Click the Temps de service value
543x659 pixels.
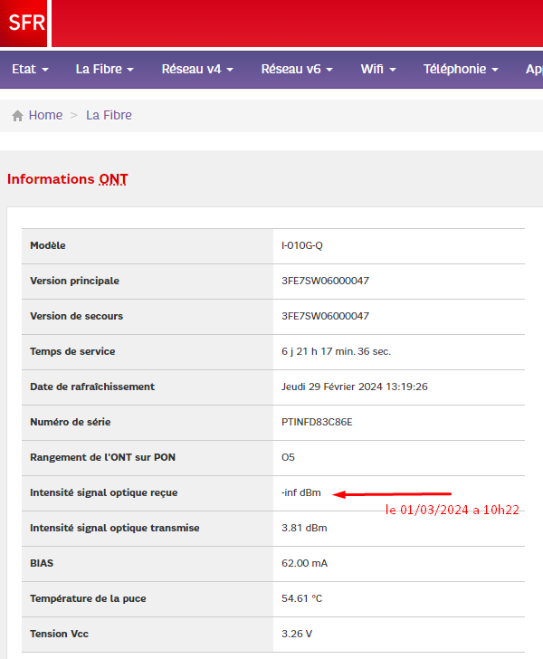point(336,351)
